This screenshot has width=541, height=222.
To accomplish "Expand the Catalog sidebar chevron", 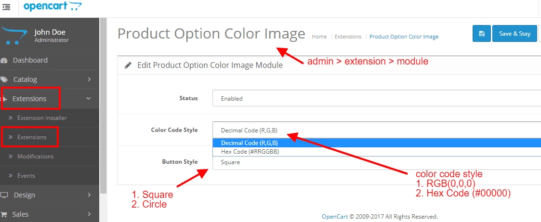I will pyautogui.click(x=89, y=79).
